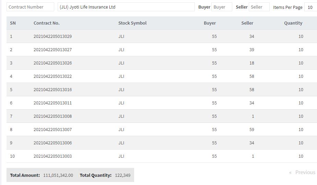Image resolution: width=317 pixels, height=185 pixels.
Task: Open the Items Per Page dropdown
Action: click(x=311, y=7)
